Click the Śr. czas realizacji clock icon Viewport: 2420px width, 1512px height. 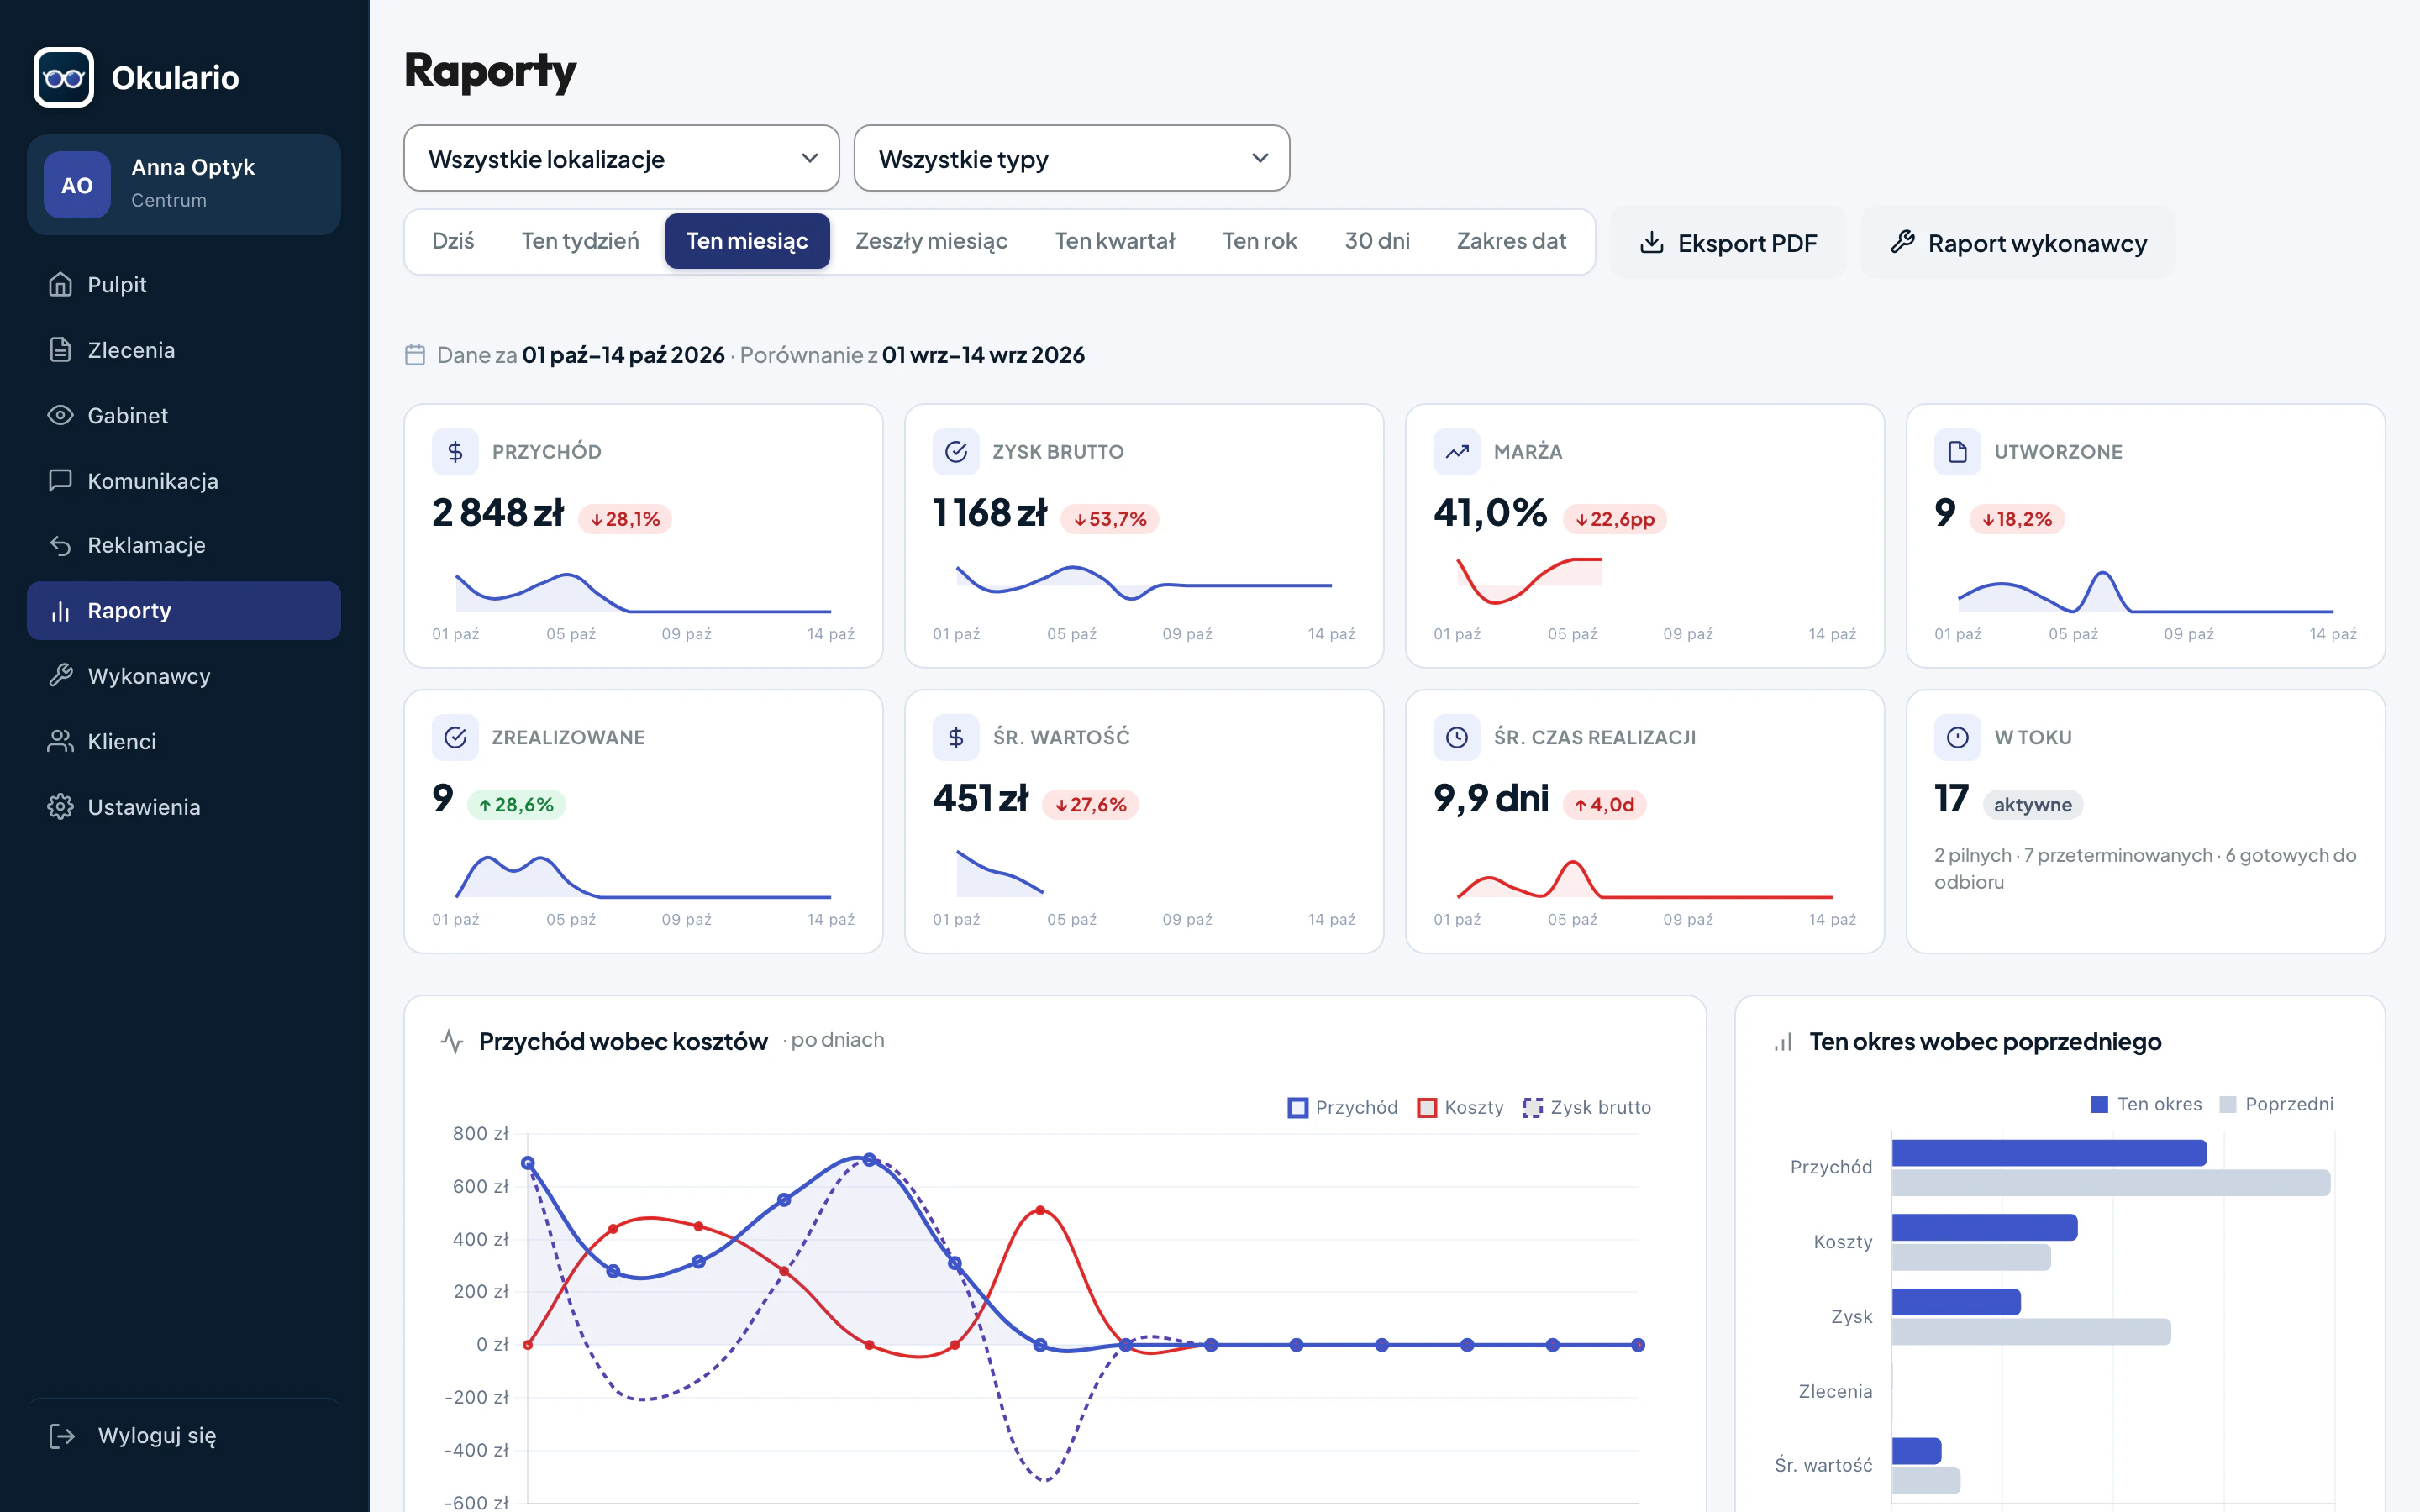(x=1457, y=737)
